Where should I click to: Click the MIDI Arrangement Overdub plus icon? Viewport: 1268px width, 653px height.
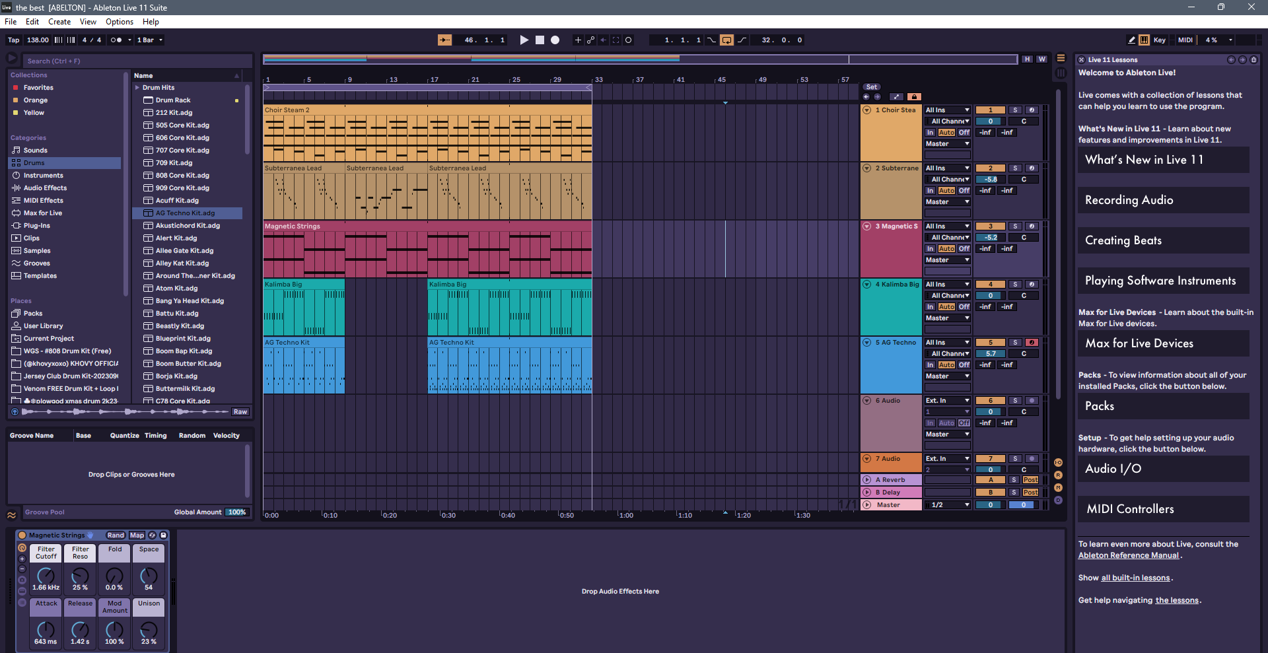point(578,40)
